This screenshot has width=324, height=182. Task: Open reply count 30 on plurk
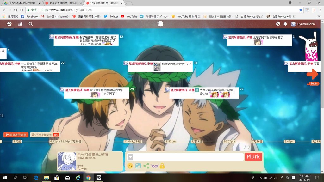[195, 63]
